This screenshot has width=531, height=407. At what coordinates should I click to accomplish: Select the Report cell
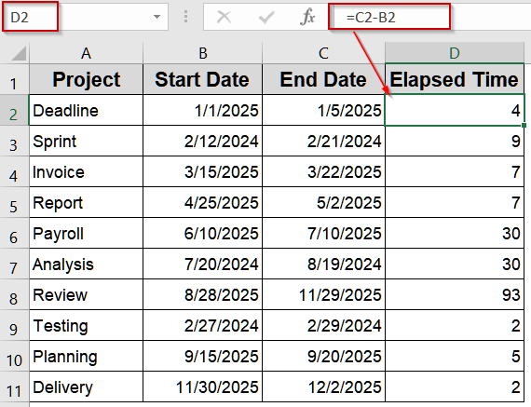[x=86, y=202]
